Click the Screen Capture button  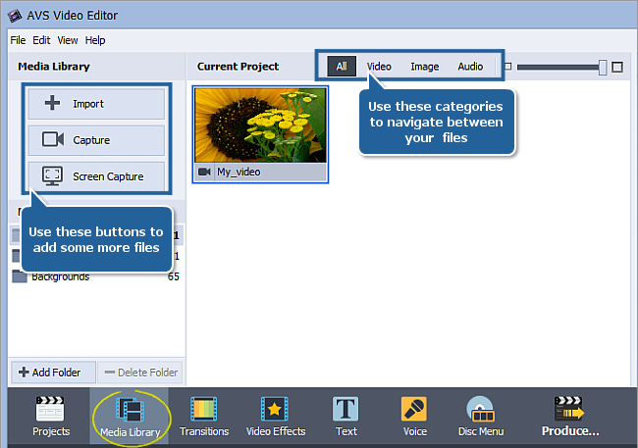(x=96, y=176)
